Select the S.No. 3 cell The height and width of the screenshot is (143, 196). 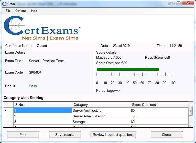coord(42,122)
